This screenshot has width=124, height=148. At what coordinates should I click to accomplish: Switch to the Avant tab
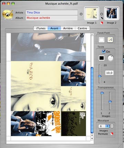(x=54, y=28)
